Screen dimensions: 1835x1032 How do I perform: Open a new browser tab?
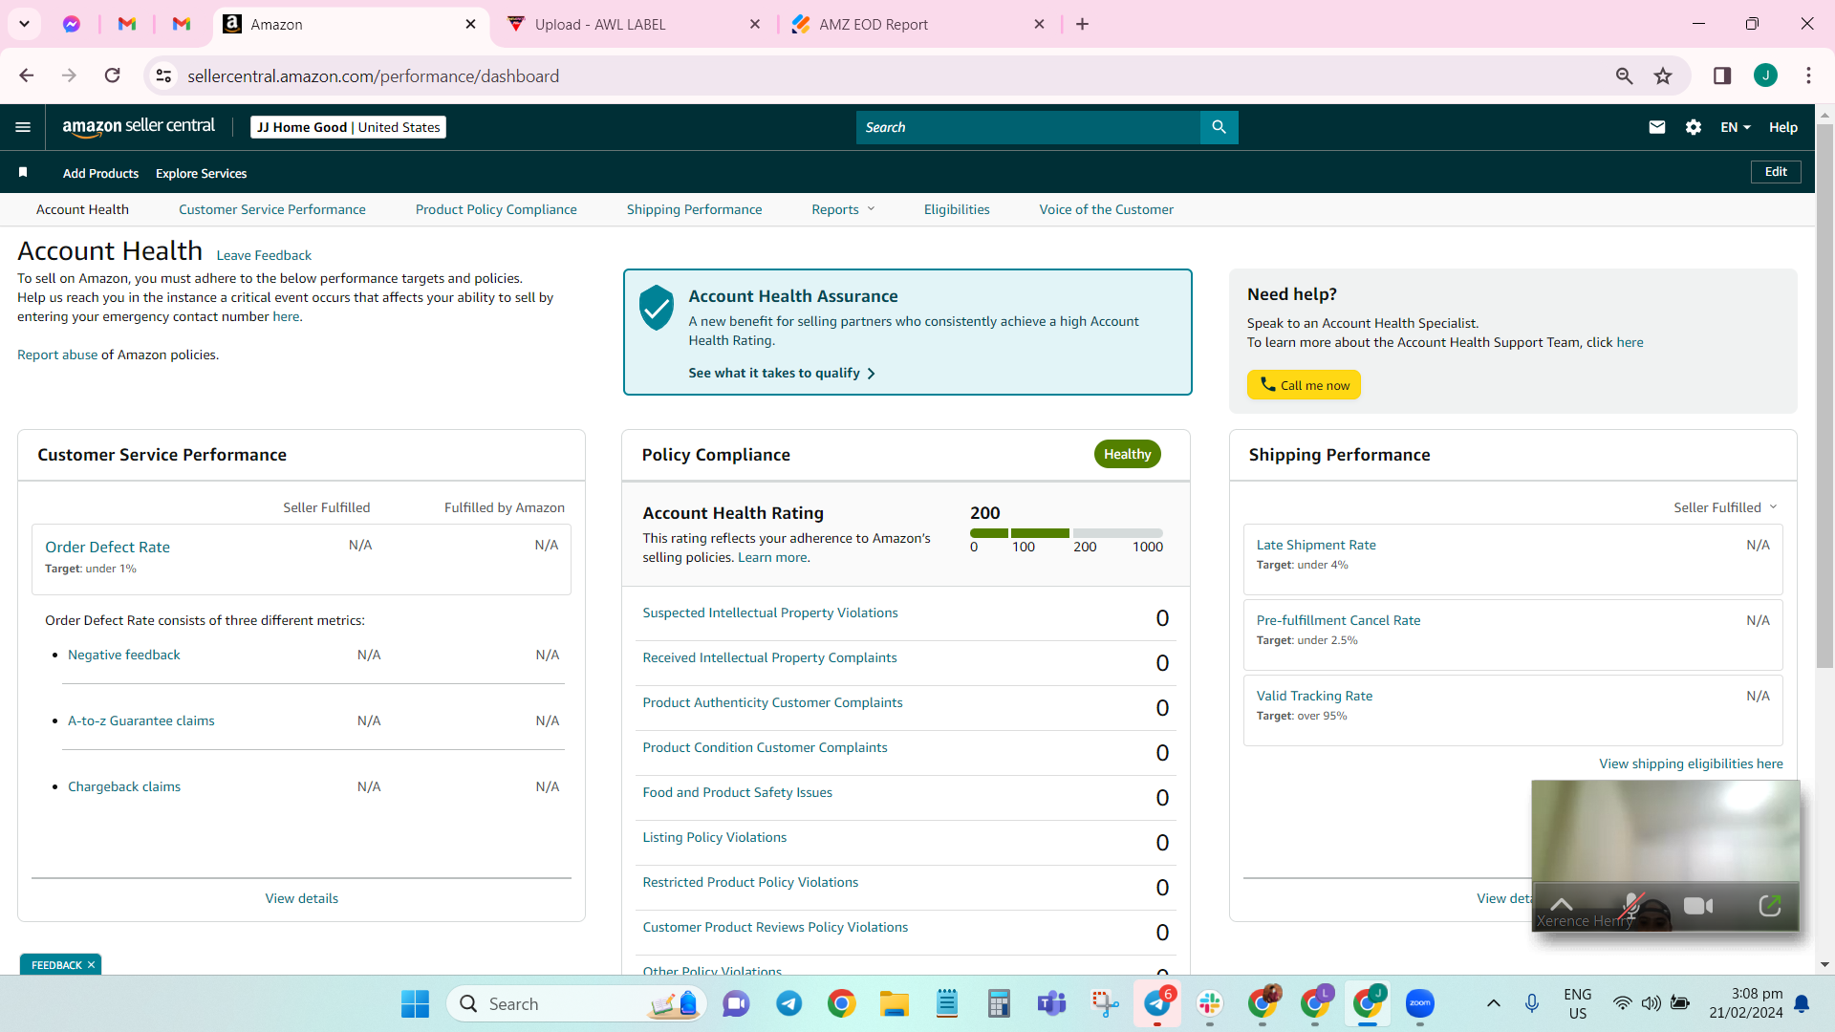pyautogui.click(x=1082, y=24)
